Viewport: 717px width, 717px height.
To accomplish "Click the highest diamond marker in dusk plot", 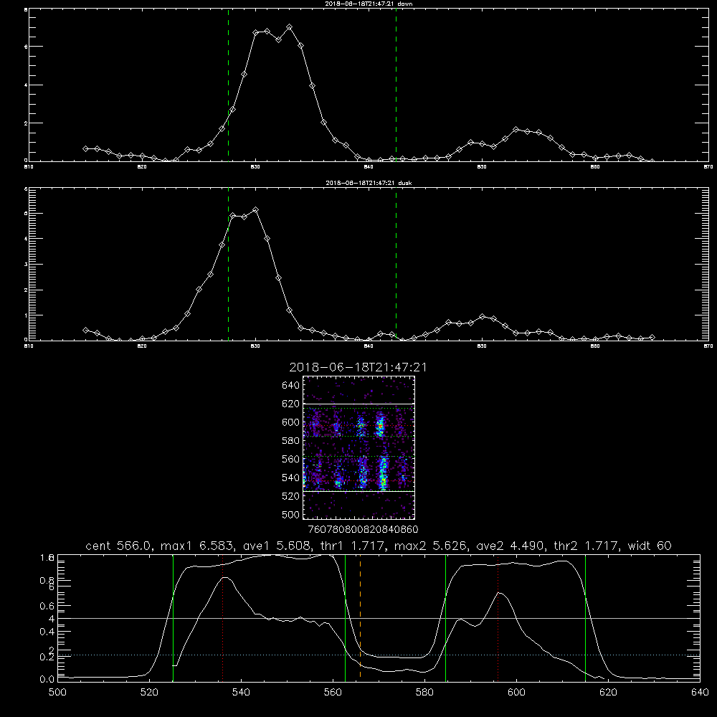I will (x=256, y=210).
